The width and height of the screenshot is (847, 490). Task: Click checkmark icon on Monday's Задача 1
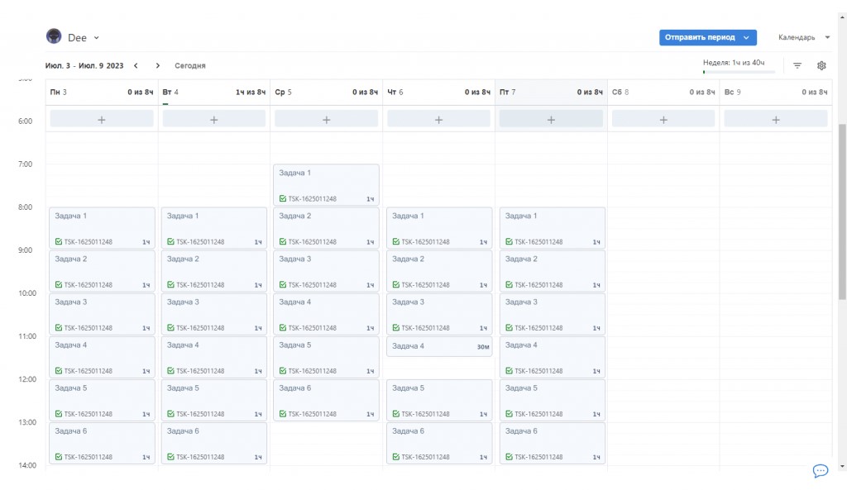pos(59,242)
